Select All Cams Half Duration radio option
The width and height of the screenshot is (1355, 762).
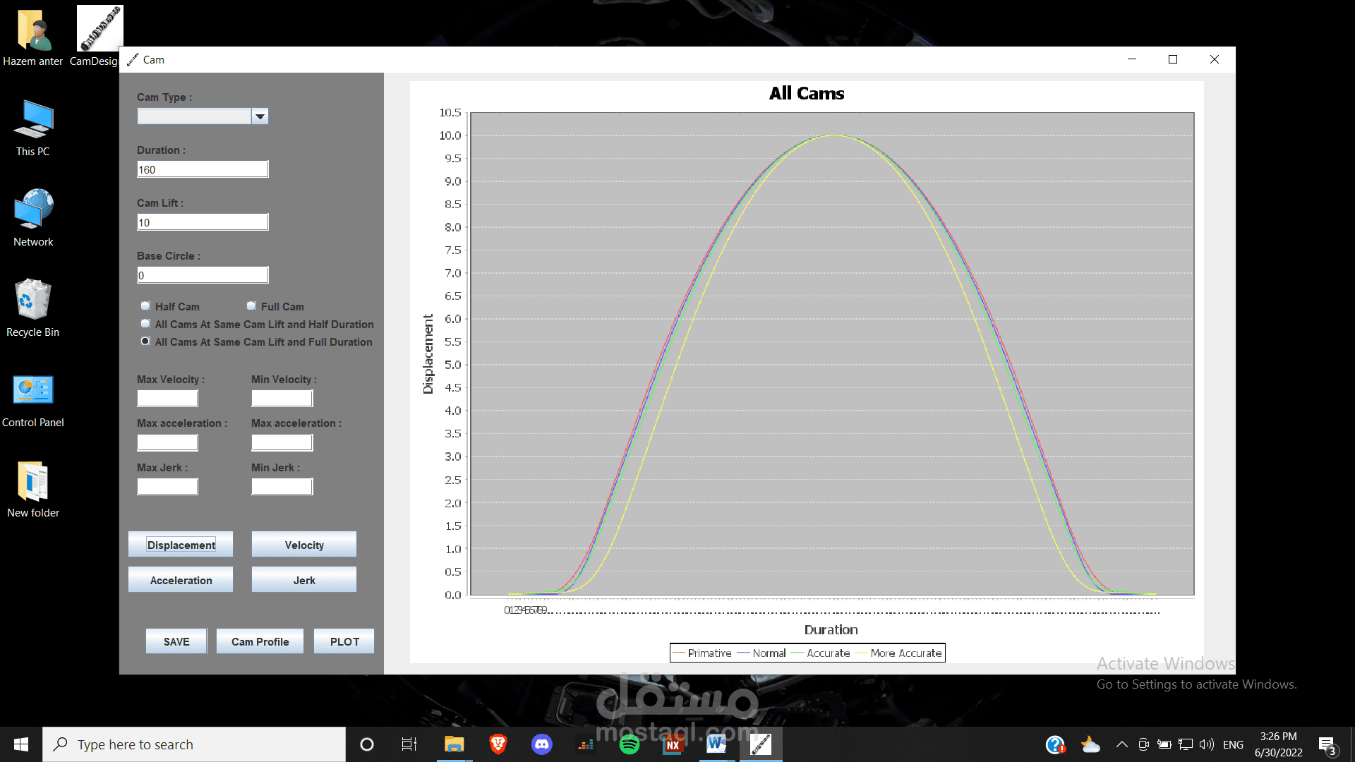pos(145,324)
